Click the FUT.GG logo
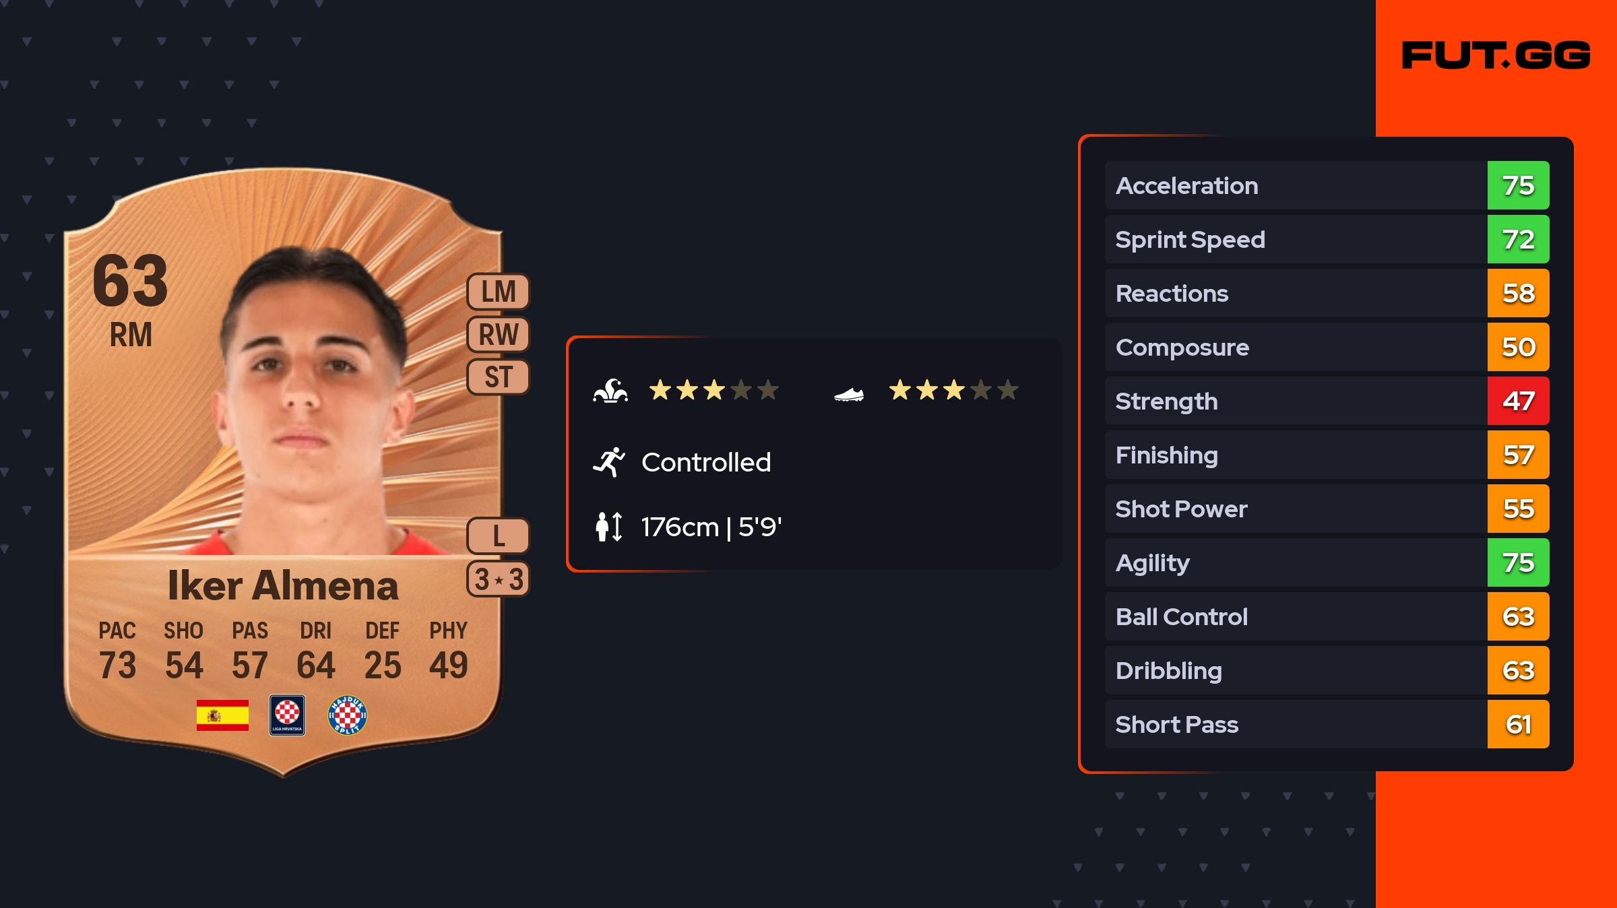The height and width of the screenshot is (908, 1617). (1496, 55)
